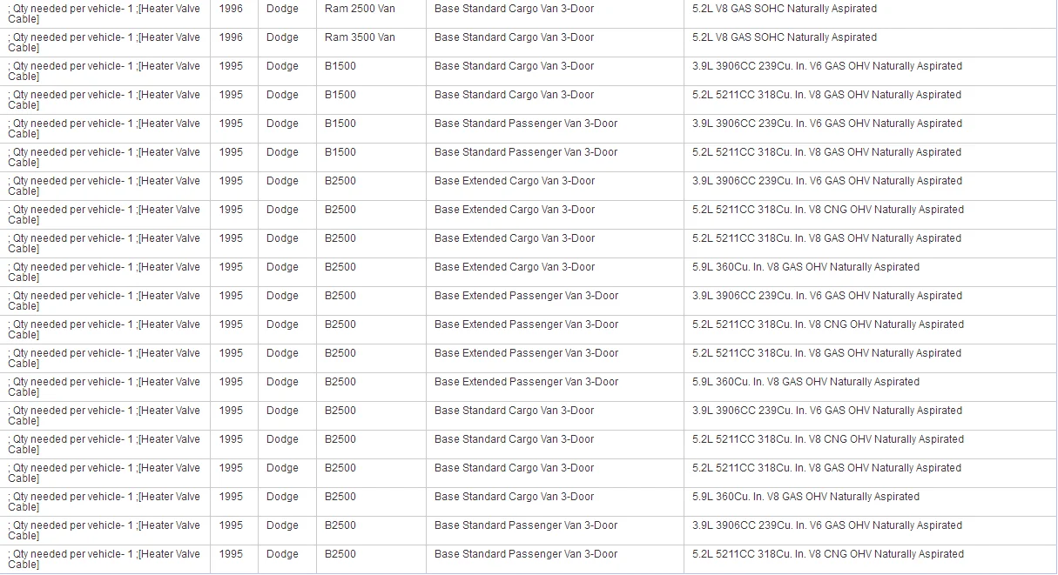This screenshot has width=1058, height=575.
Task: Click Dodge in the Ram 3500 Van row
Action: coord(282,37)
